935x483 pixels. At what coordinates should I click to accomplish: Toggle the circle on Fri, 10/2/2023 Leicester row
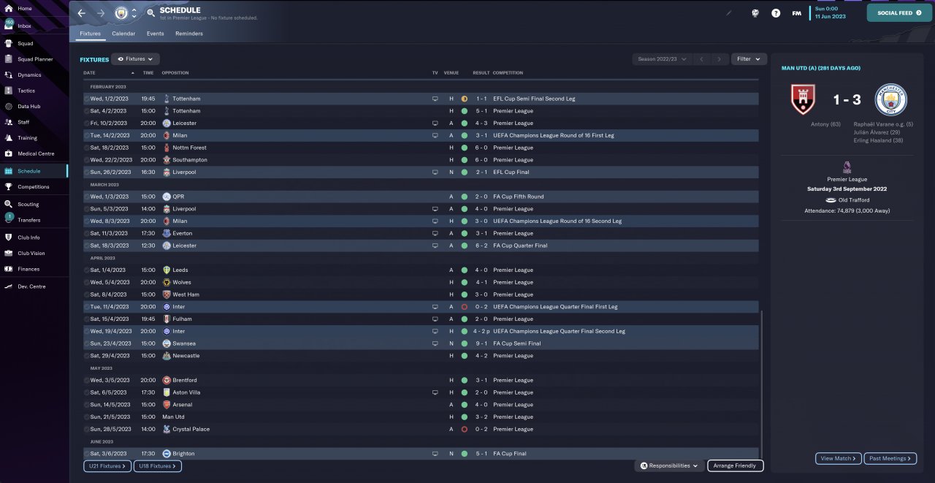click(87, 123)
